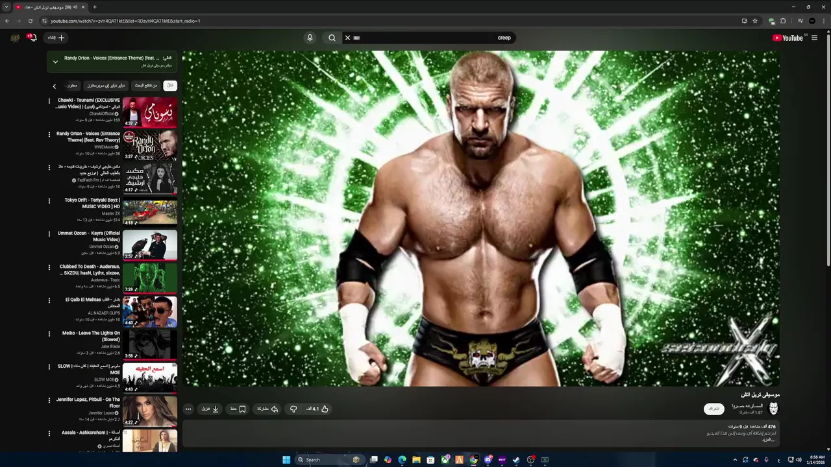Open the account avatar menu

click(x=14, y=38)
